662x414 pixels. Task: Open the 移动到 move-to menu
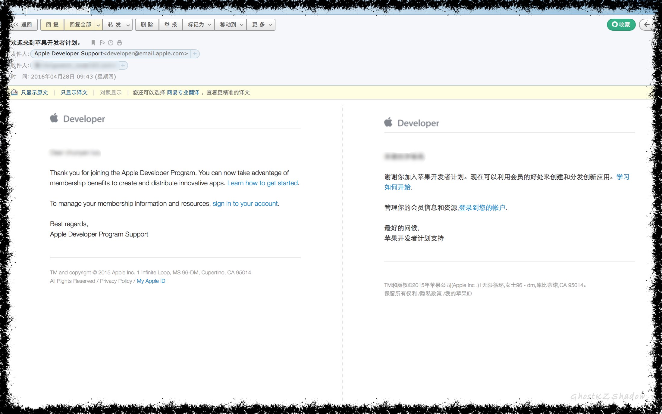[x=231, y=25]
